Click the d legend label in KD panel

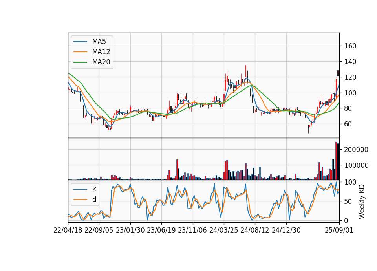tap(94, 200)
